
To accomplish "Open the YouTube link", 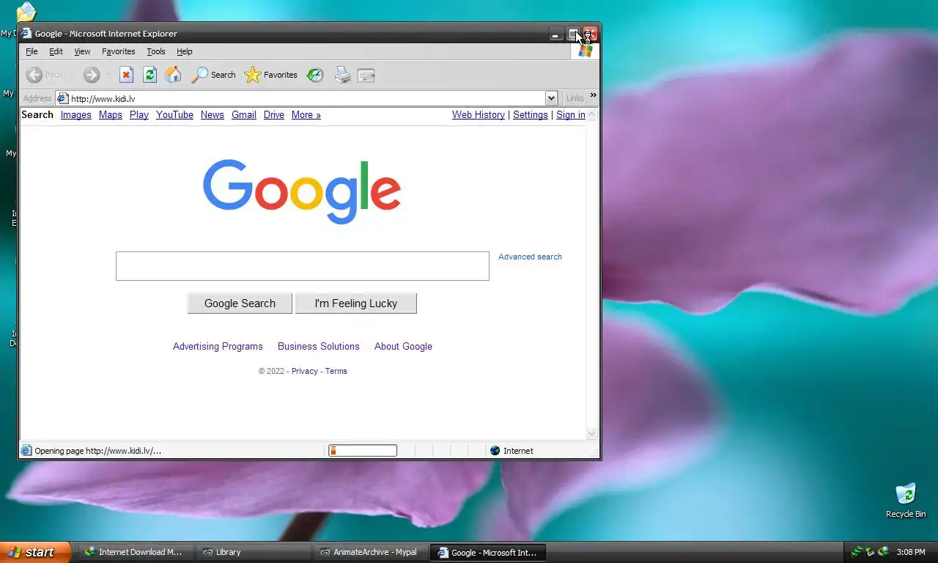I will click(x=174, y=115).
